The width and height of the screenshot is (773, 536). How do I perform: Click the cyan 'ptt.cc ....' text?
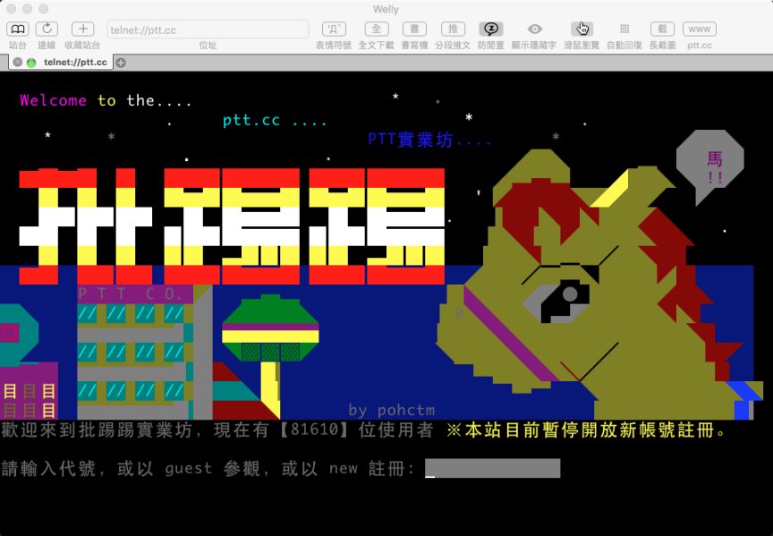coord(275,120)
